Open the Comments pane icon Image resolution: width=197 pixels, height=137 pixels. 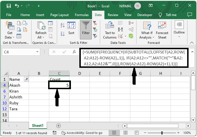190,15
